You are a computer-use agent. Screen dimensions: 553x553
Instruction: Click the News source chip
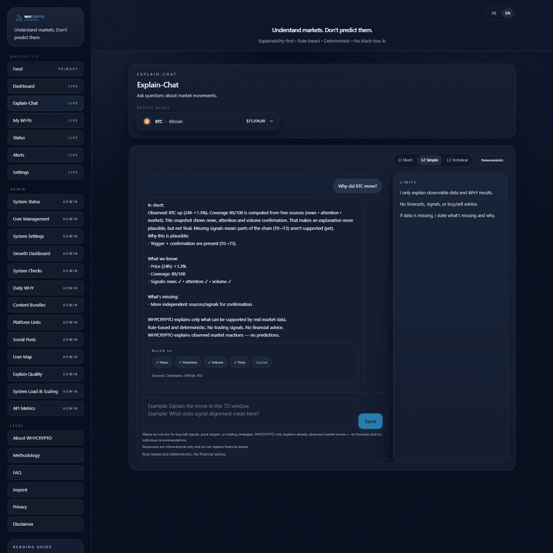(162, 362)
